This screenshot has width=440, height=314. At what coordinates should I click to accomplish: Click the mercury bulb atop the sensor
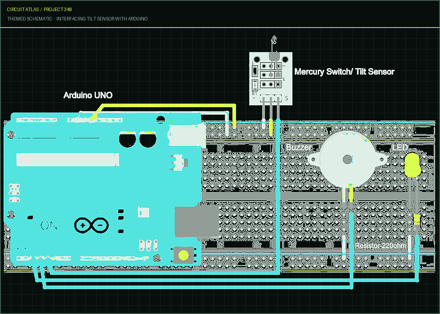click(274, 40)
